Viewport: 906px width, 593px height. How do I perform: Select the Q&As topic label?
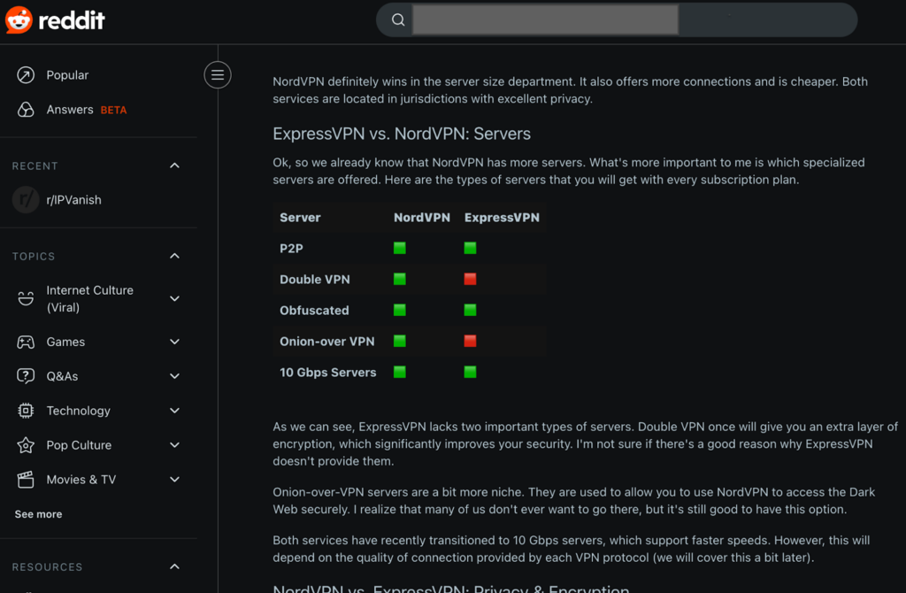tap(62, 377)
